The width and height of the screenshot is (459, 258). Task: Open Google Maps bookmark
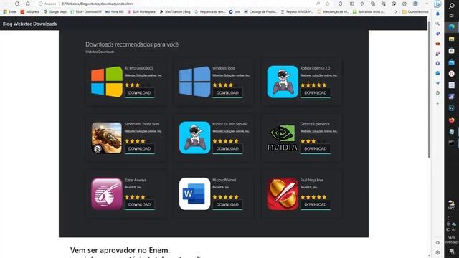click(x=55, y=11)
